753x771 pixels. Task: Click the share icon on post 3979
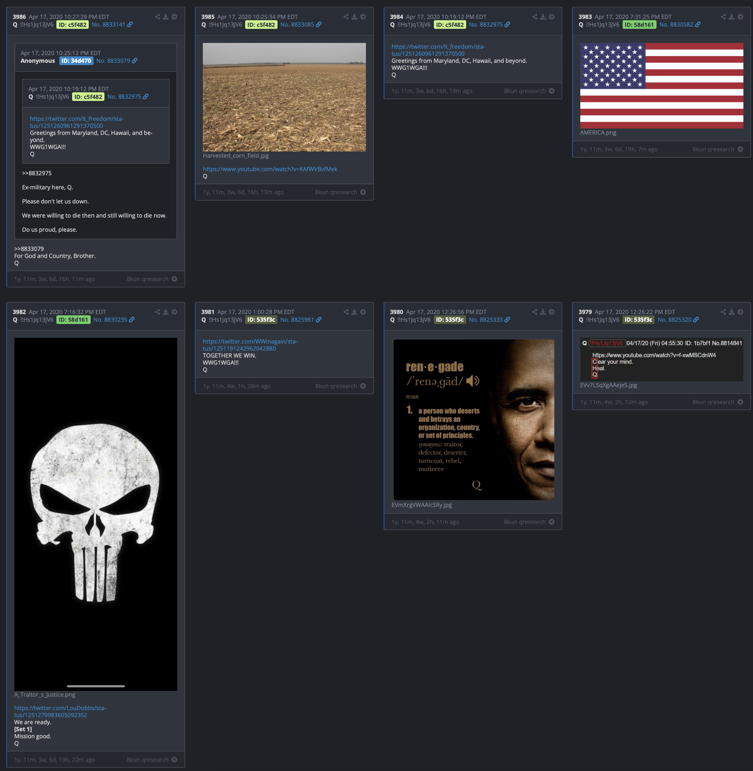pyautogui.click(x=723, y=312)
